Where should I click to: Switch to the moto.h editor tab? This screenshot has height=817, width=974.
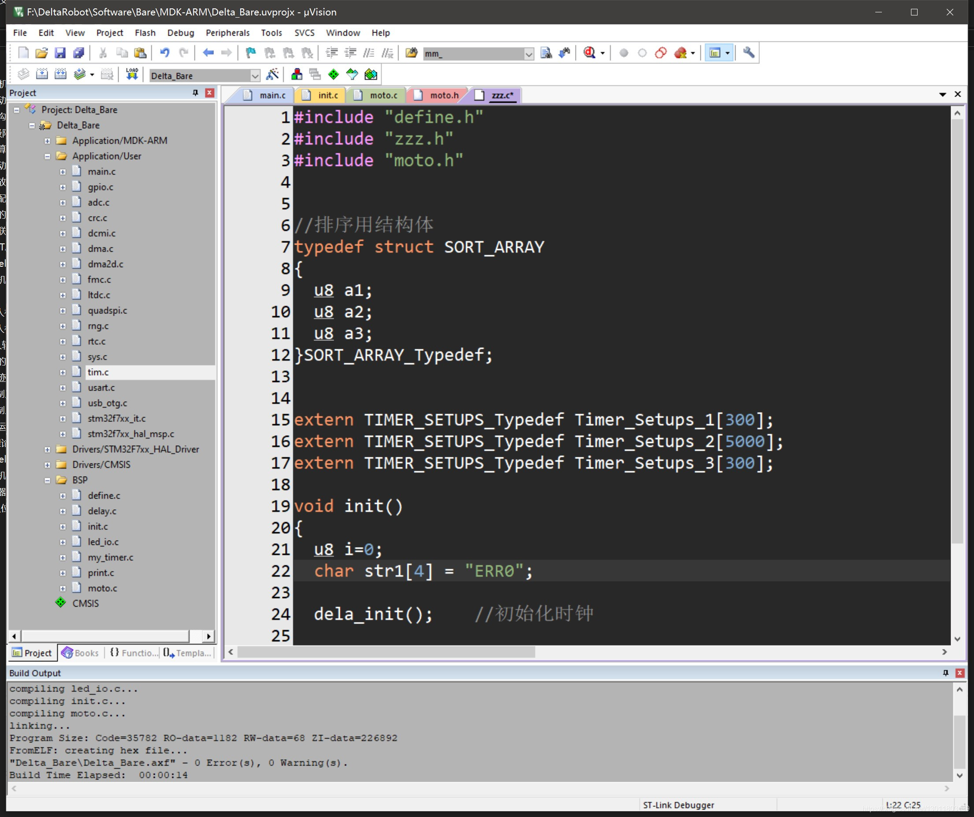coord(437,95)
